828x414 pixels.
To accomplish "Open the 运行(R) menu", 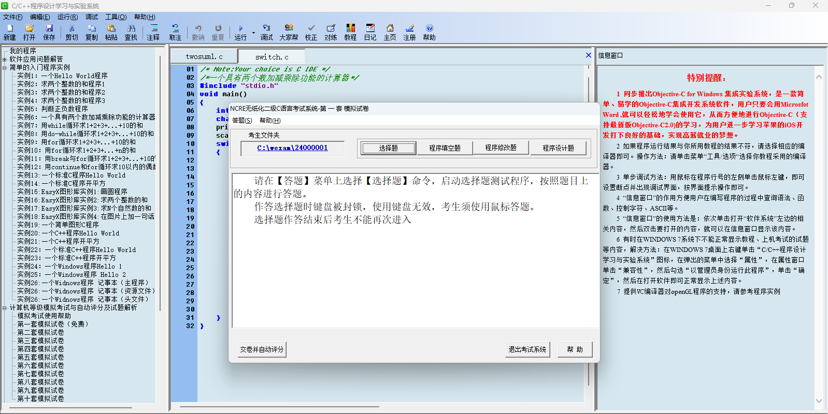I will (68, 17).
